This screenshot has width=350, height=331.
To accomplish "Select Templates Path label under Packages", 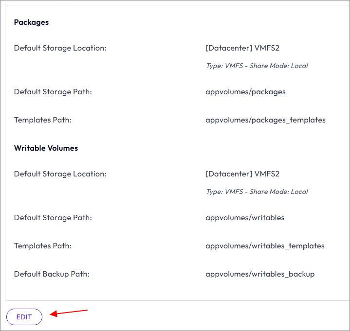I will [x=42, y=120].
